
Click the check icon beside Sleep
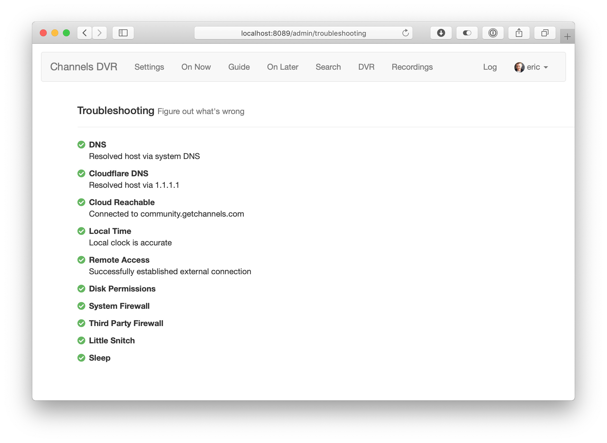pyautogui.click(x=81, y=358)
